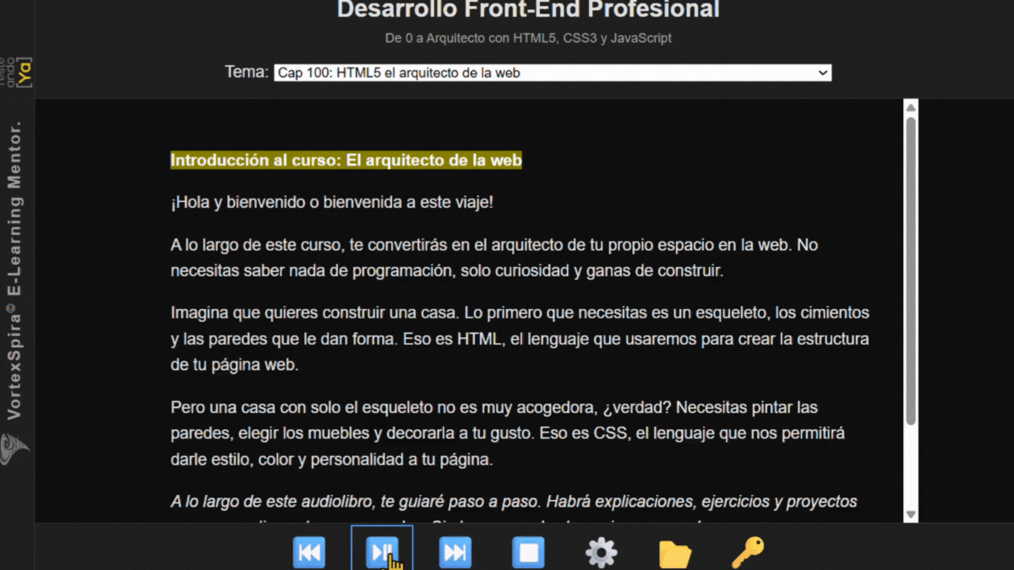Skip forward with the fast-forward button

455,553
